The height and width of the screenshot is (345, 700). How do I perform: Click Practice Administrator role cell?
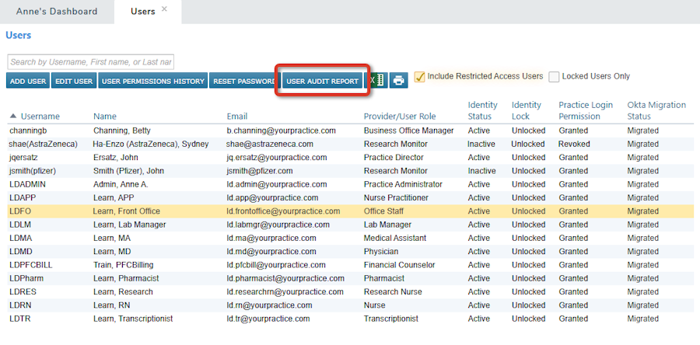(x=403, y=184)
